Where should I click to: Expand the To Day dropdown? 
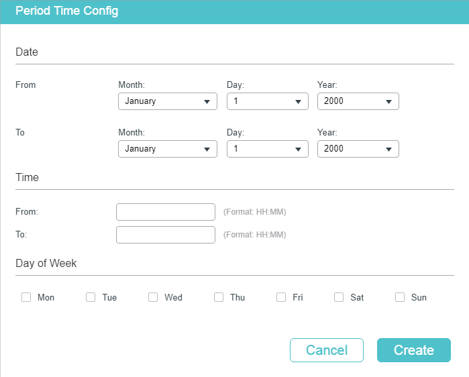268,149
